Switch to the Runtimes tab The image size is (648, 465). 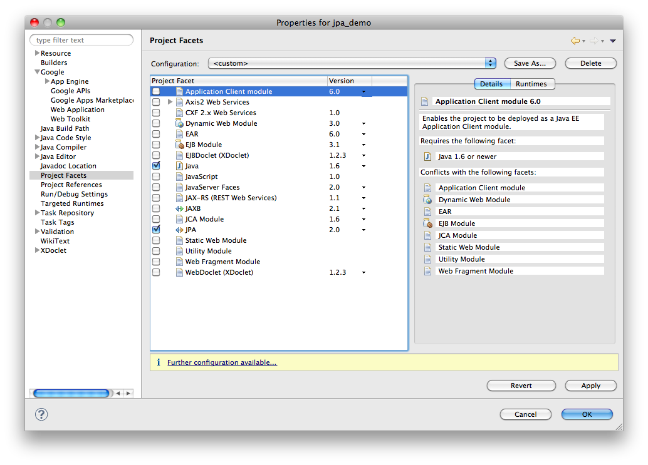[x=531, y=84]
